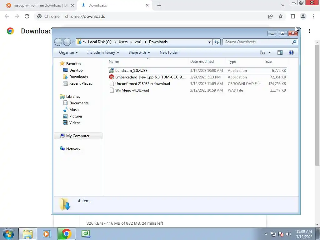Screen dimensions: 320x240
Task: Open Explorer recent pages dropdown arrow
Action: [73, 42]
